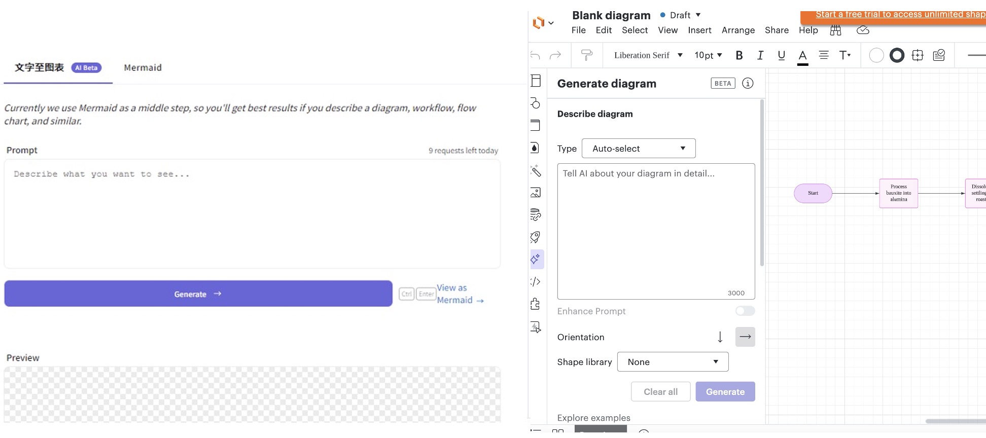
Task: Open the Arrange menu
Action: pos(737,30)
